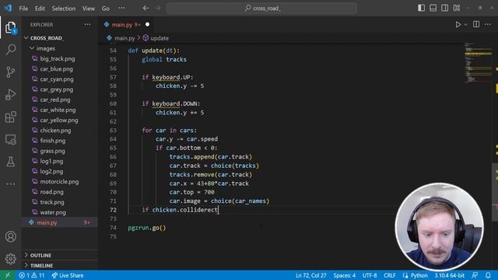Open the Accounts menu
This screenshot has width=498, height=280.
click(x=10, y=236)
